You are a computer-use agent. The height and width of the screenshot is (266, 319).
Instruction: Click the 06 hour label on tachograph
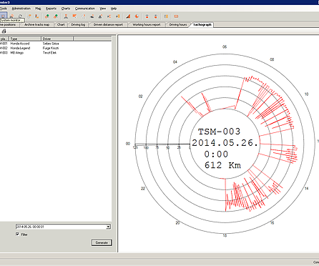click(x=225, y=47)
